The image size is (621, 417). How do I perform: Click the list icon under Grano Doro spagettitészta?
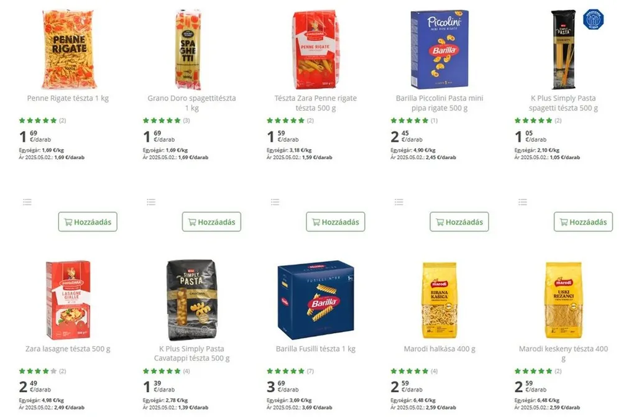click(x=151, y=202)
